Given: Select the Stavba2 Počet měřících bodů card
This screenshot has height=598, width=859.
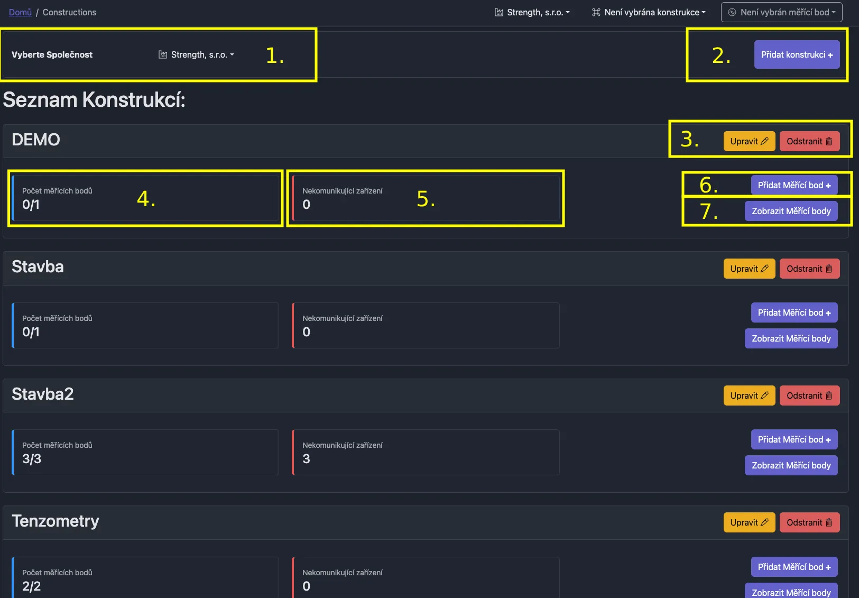Looking at the screenshot, I should click(145, 452).
